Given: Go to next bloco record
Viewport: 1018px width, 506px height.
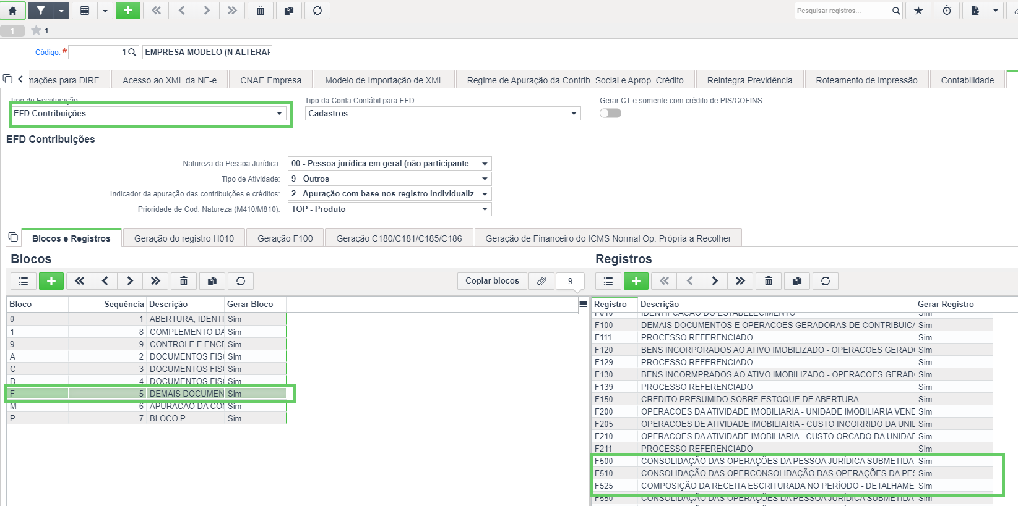Looking at the screenshot, I should pyautogui.click(x=130, y=281).
